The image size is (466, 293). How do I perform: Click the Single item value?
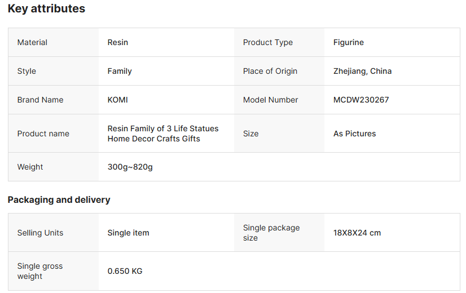(x=128, y=233)
